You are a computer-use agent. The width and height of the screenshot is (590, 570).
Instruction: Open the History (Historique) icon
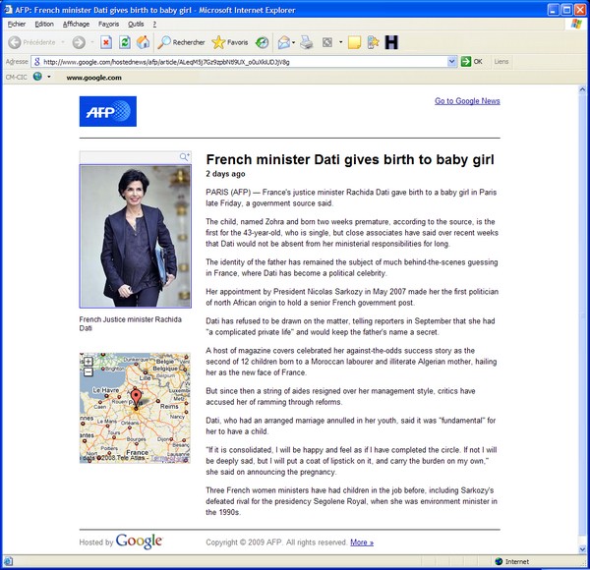(x=262, y=42)
